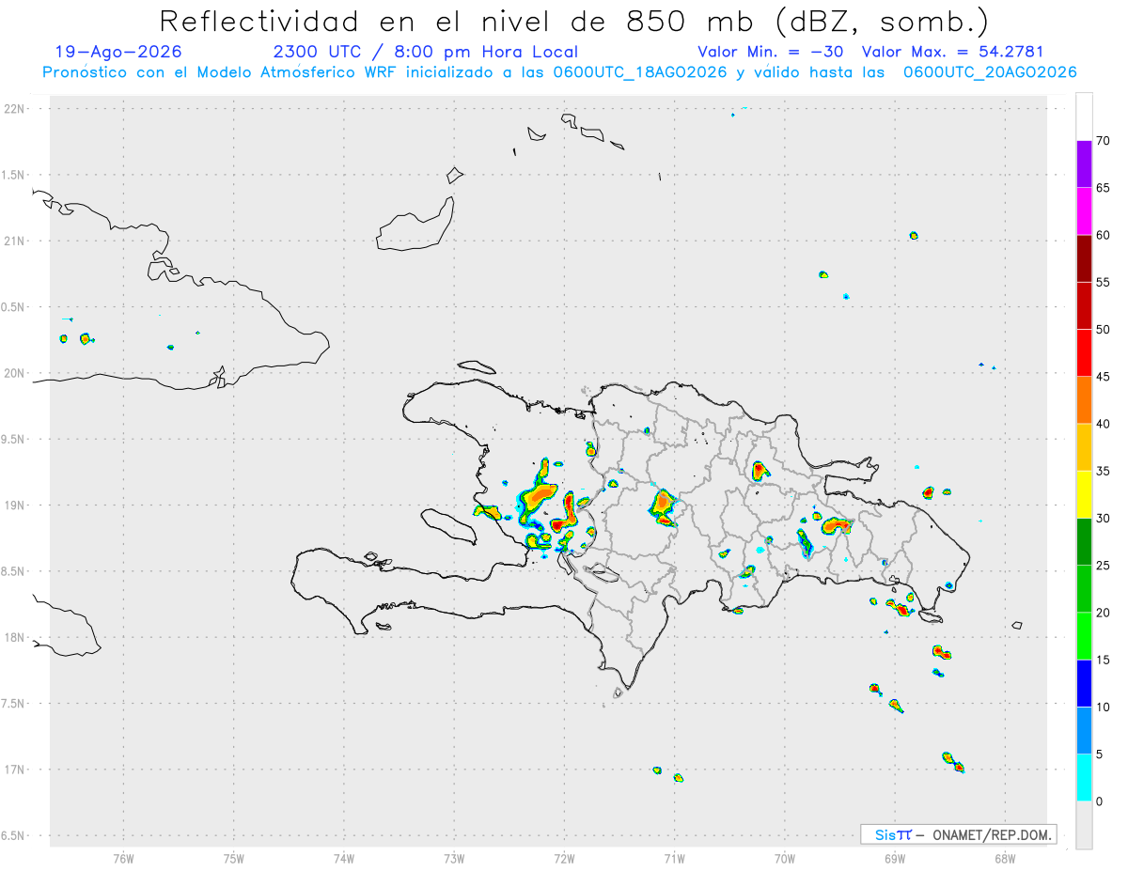
Task: Click the valid-until time '0600UTC_20AGO2026'
Action: click(x=990, y=72)
